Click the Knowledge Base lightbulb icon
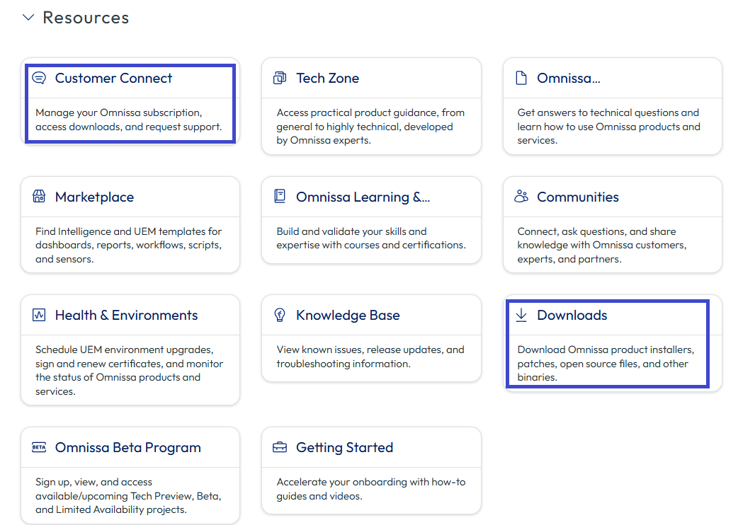 (280, 315)
